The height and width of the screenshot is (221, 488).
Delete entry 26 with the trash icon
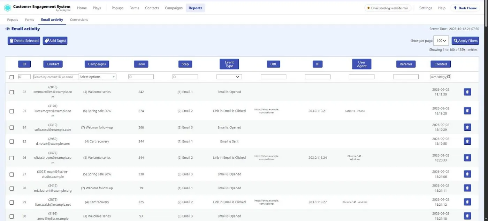[467, 158]
